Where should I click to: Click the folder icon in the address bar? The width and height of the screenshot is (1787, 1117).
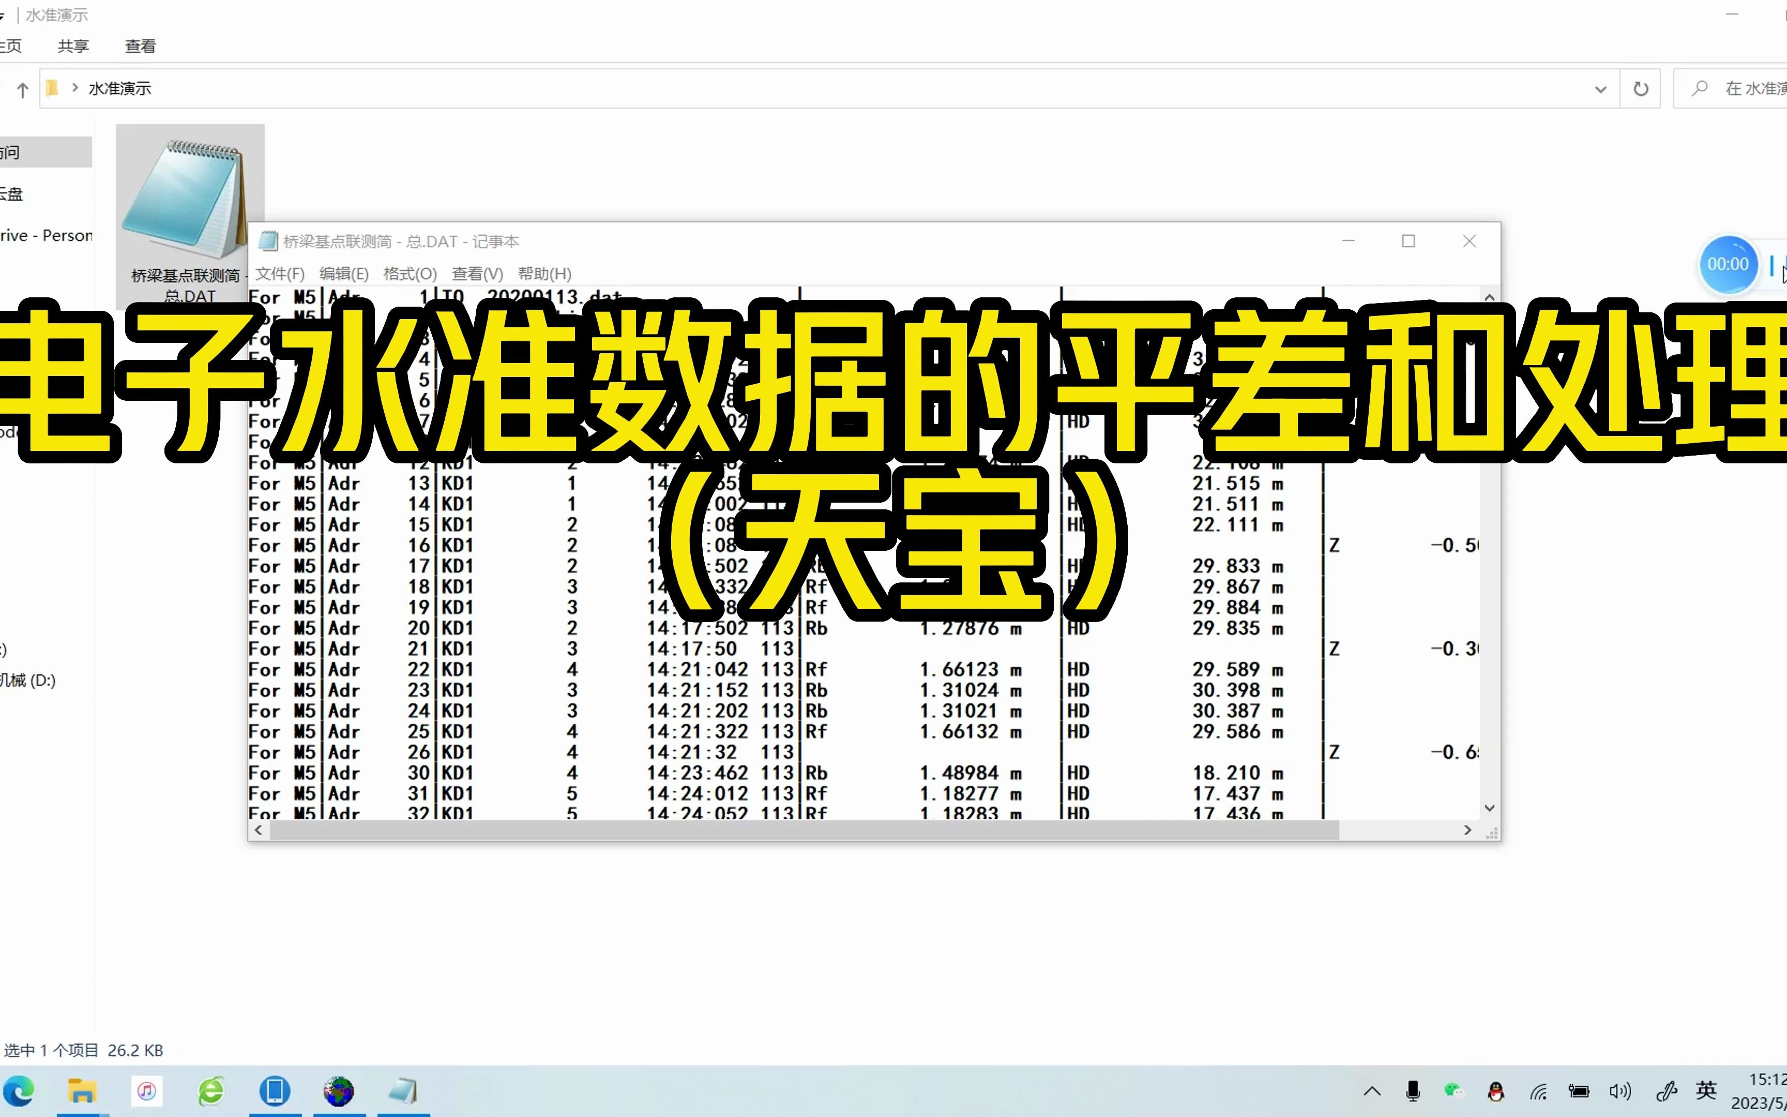52,88
